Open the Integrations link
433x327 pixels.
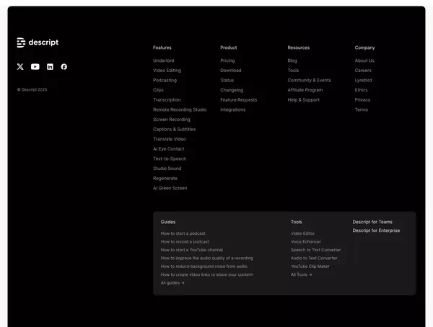coord(233,109)
